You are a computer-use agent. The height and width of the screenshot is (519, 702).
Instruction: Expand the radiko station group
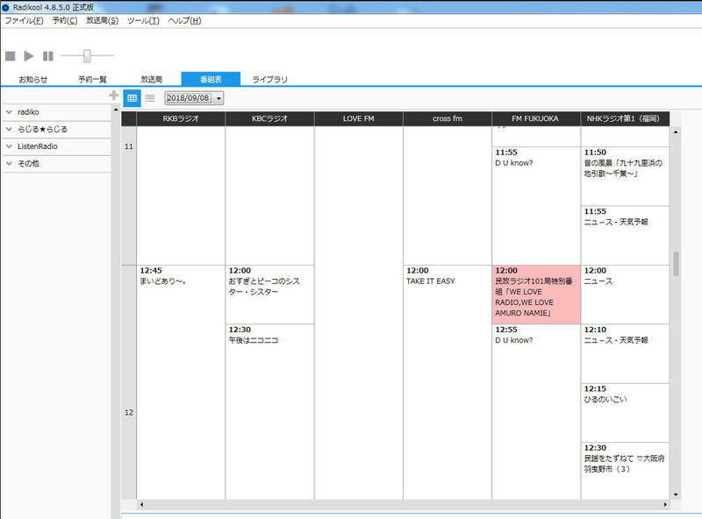click(x=57, y=112)
